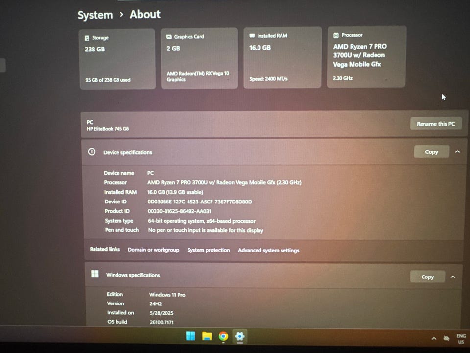Click Rename this PC button
Image resolution: width=470 pixels, height=353 pixels.
click(x=436, y=124)
